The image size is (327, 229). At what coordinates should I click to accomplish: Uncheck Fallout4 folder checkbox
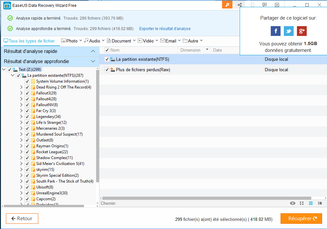click(x=27, y=99)
